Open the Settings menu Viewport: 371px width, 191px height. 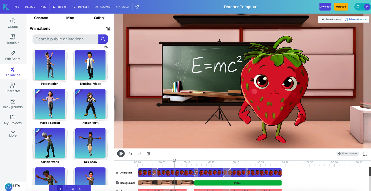[x=30, y=7]
